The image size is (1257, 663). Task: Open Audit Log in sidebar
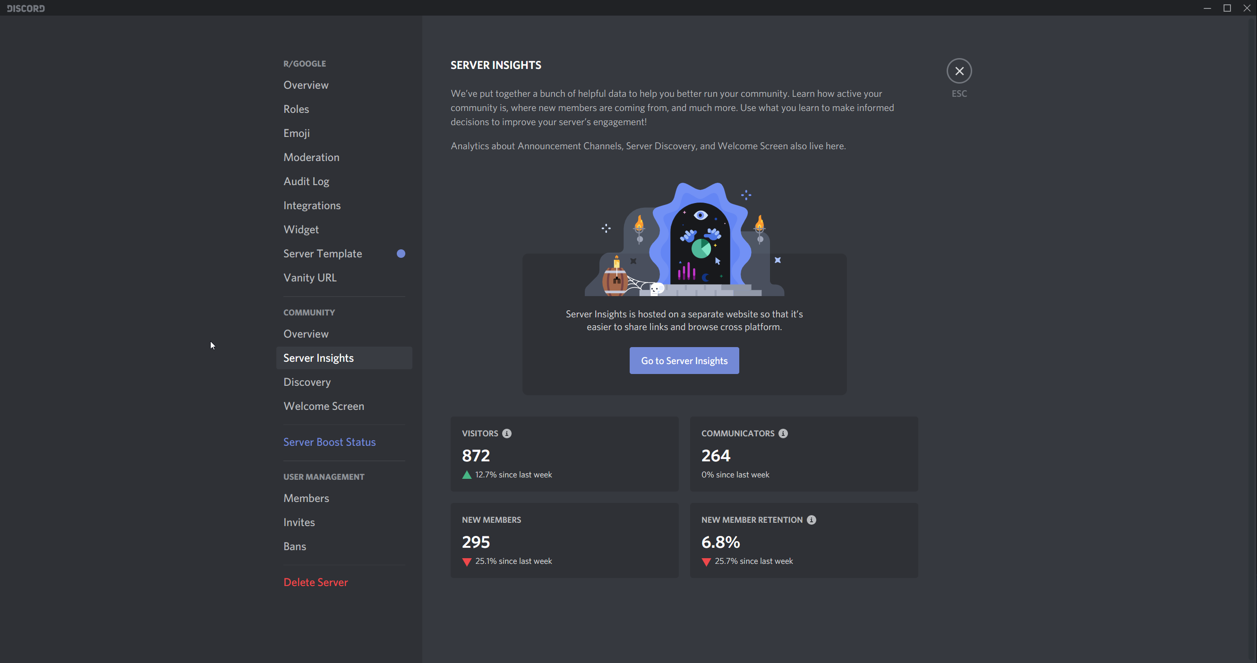tap(306, 181)
